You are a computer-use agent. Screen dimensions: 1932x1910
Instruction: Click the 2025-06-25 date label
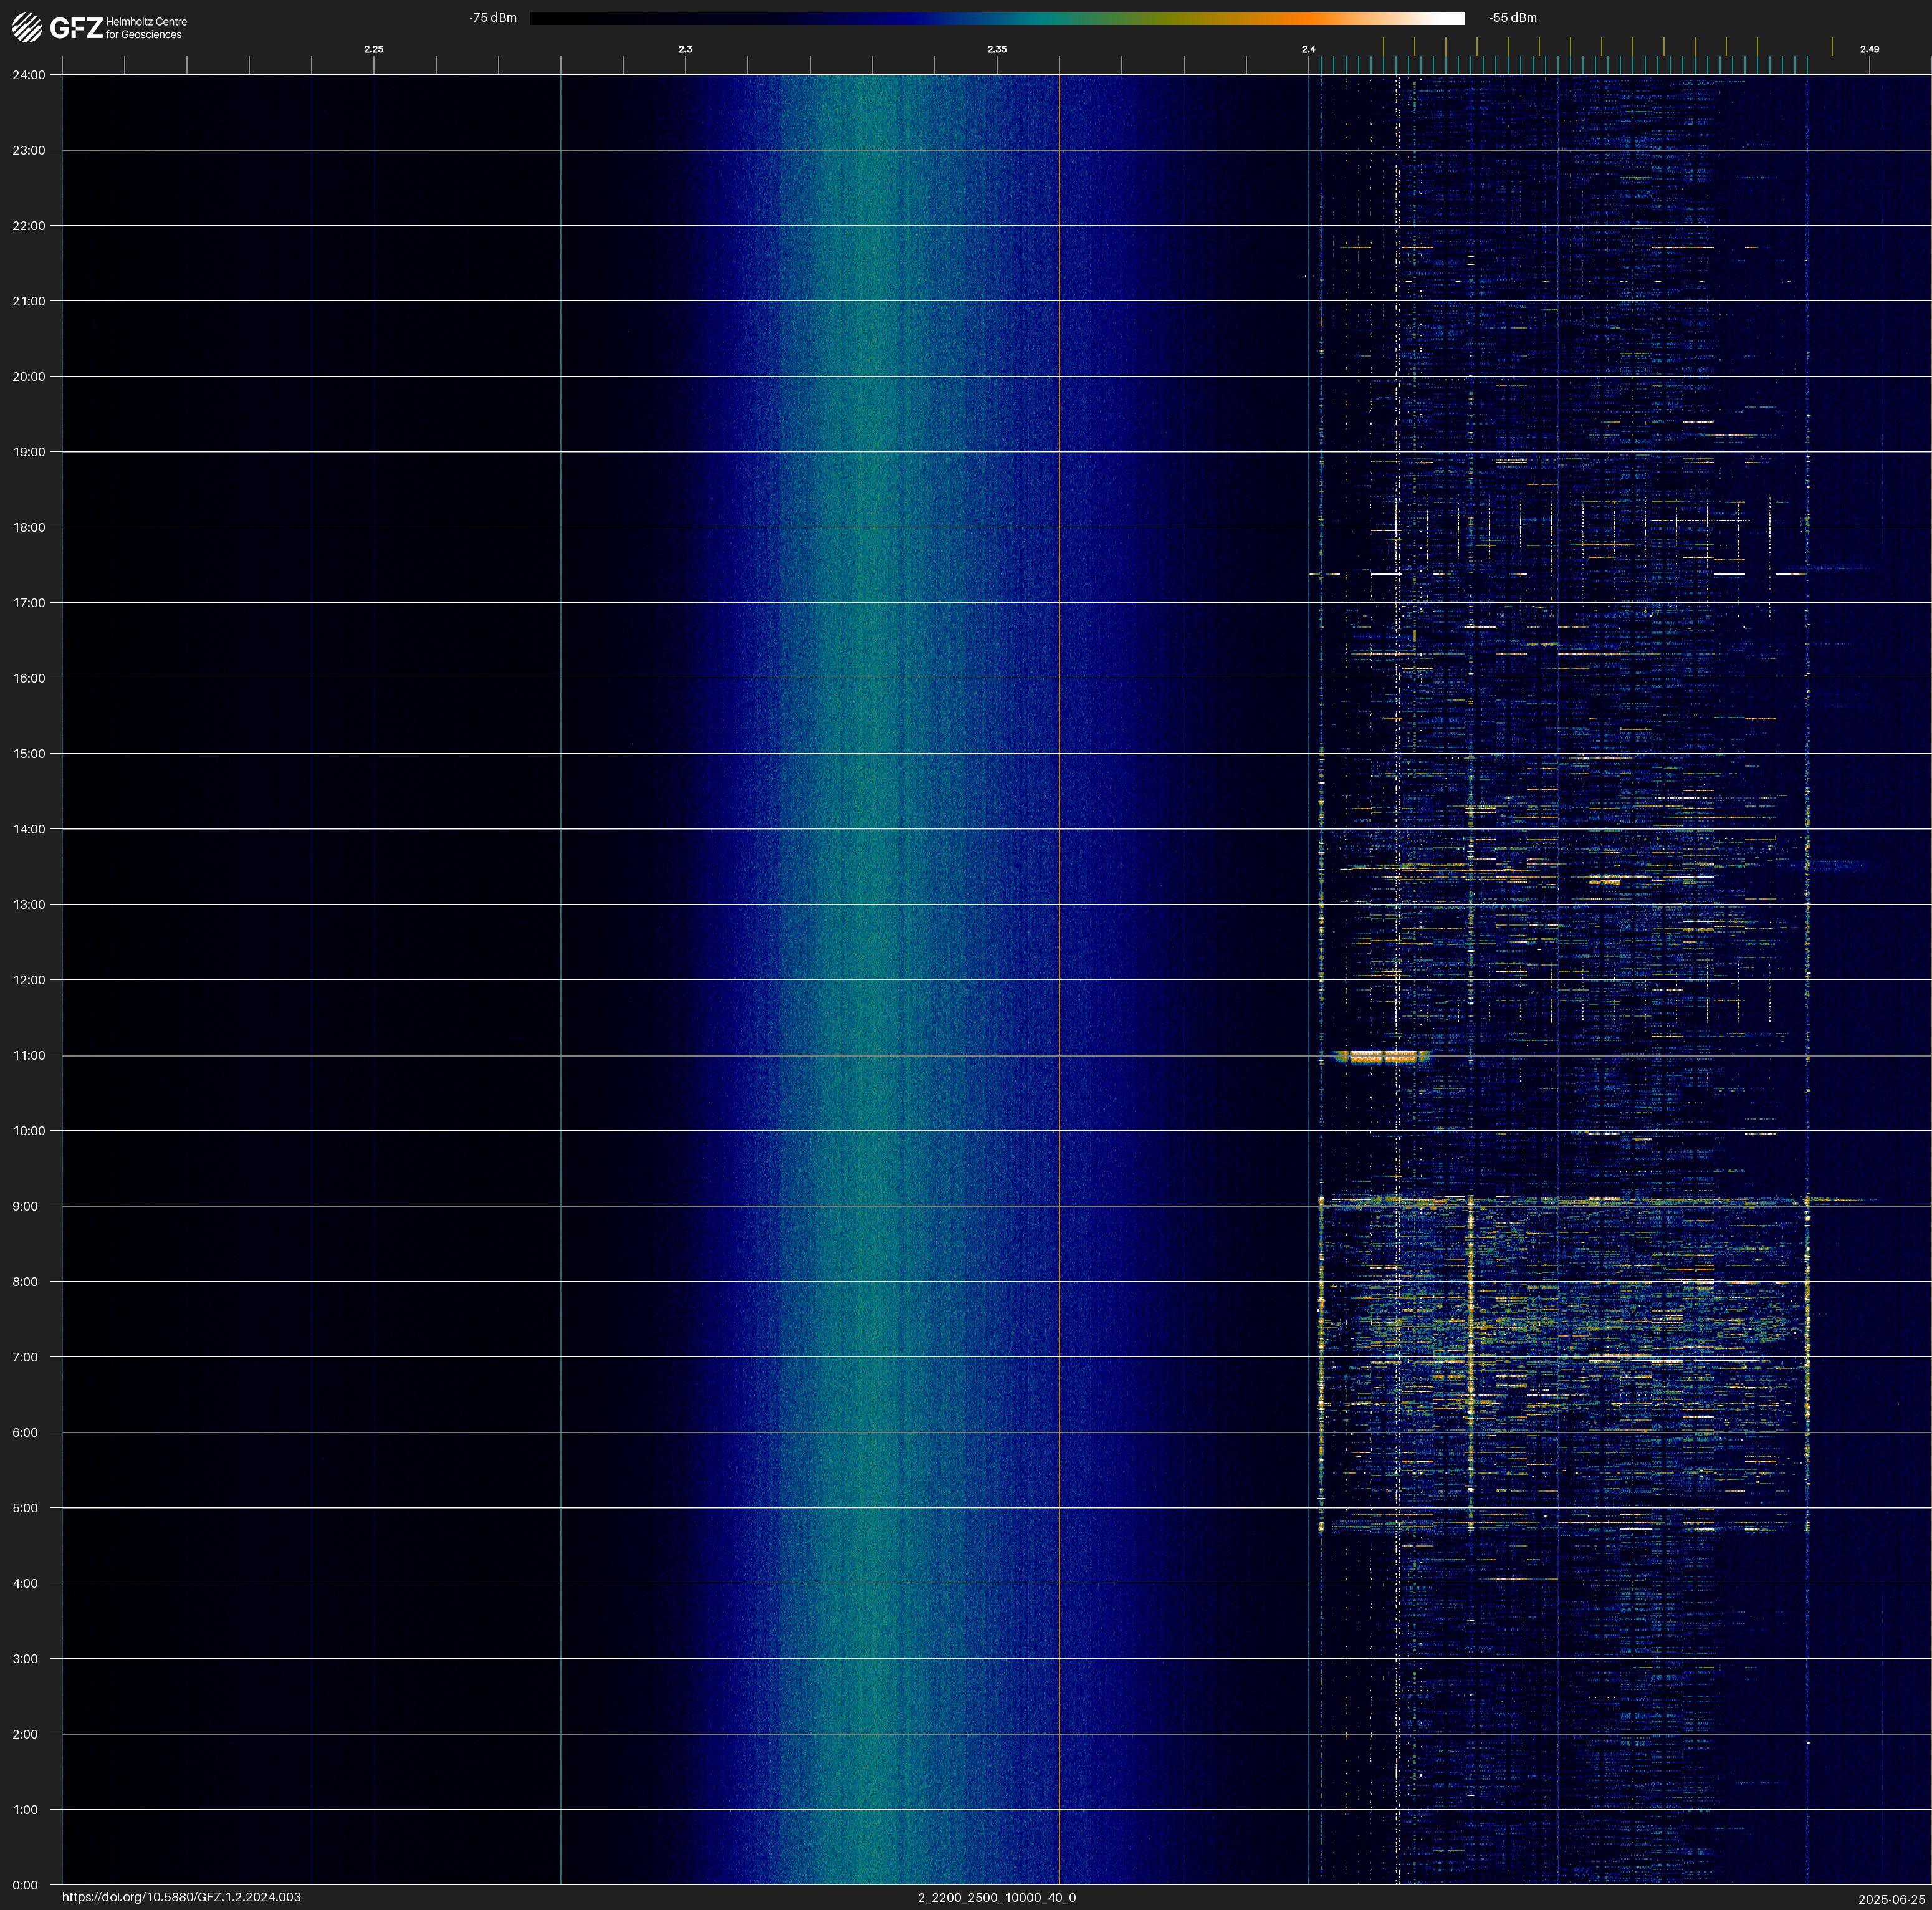(x=1891, y=1899)
